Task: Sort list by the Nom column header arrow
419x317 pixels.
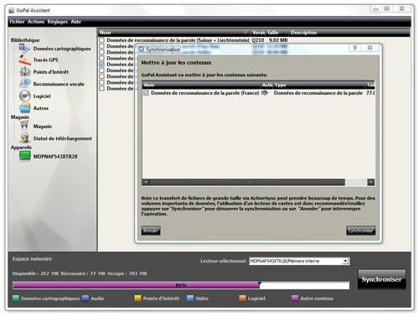Action: 246,32
